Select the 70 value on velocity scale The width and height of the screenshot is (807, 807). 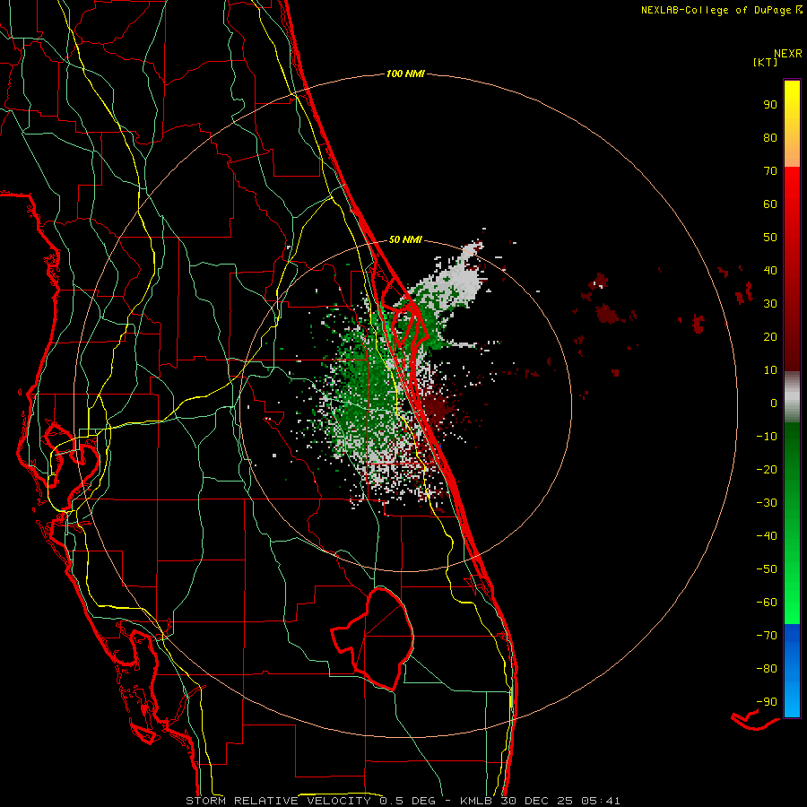pyautogui.click(x=770, y=171)
